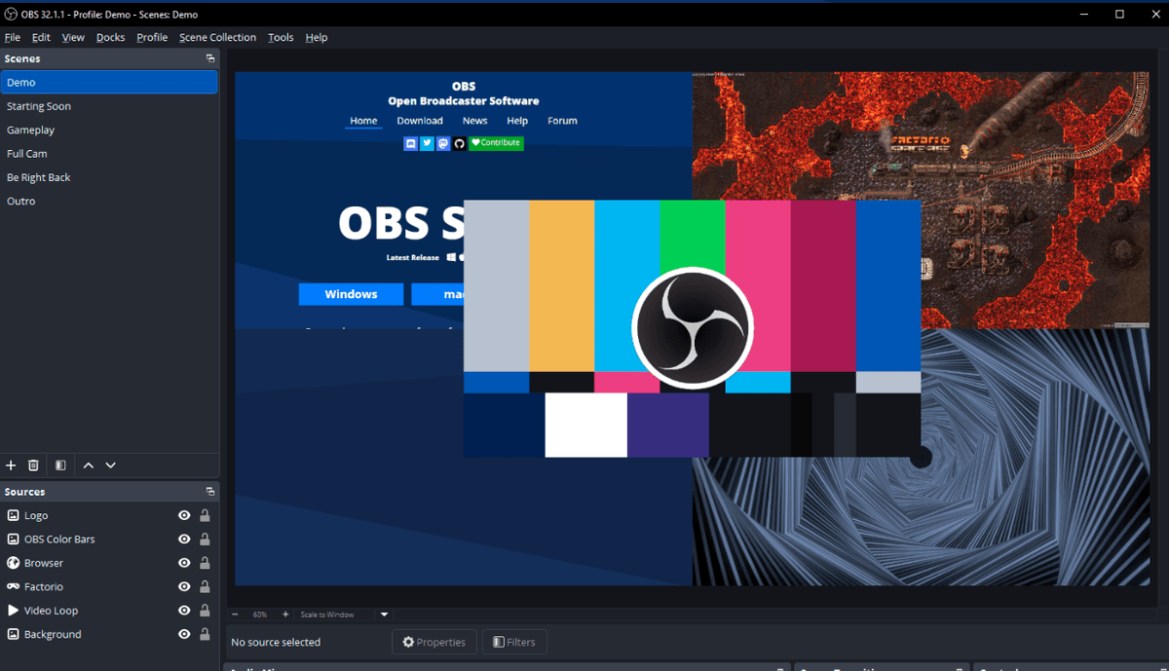Move scene down with the down arrow
This screenshot has height=671, width=1169.
pyautogui.click(x=111, y=466)
